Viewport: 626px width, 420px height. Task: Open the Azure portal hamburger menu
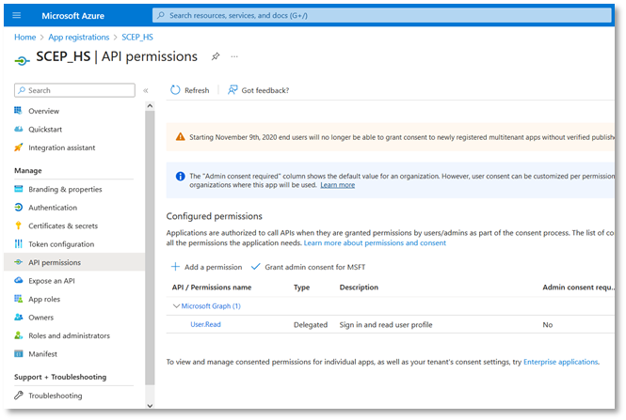pyautogui.click(x=17, y=15)
